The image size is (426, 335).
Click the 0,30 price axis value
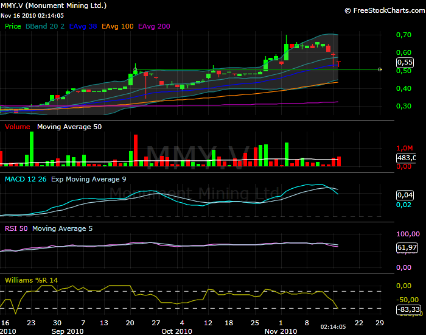click(x=403, y=106)
